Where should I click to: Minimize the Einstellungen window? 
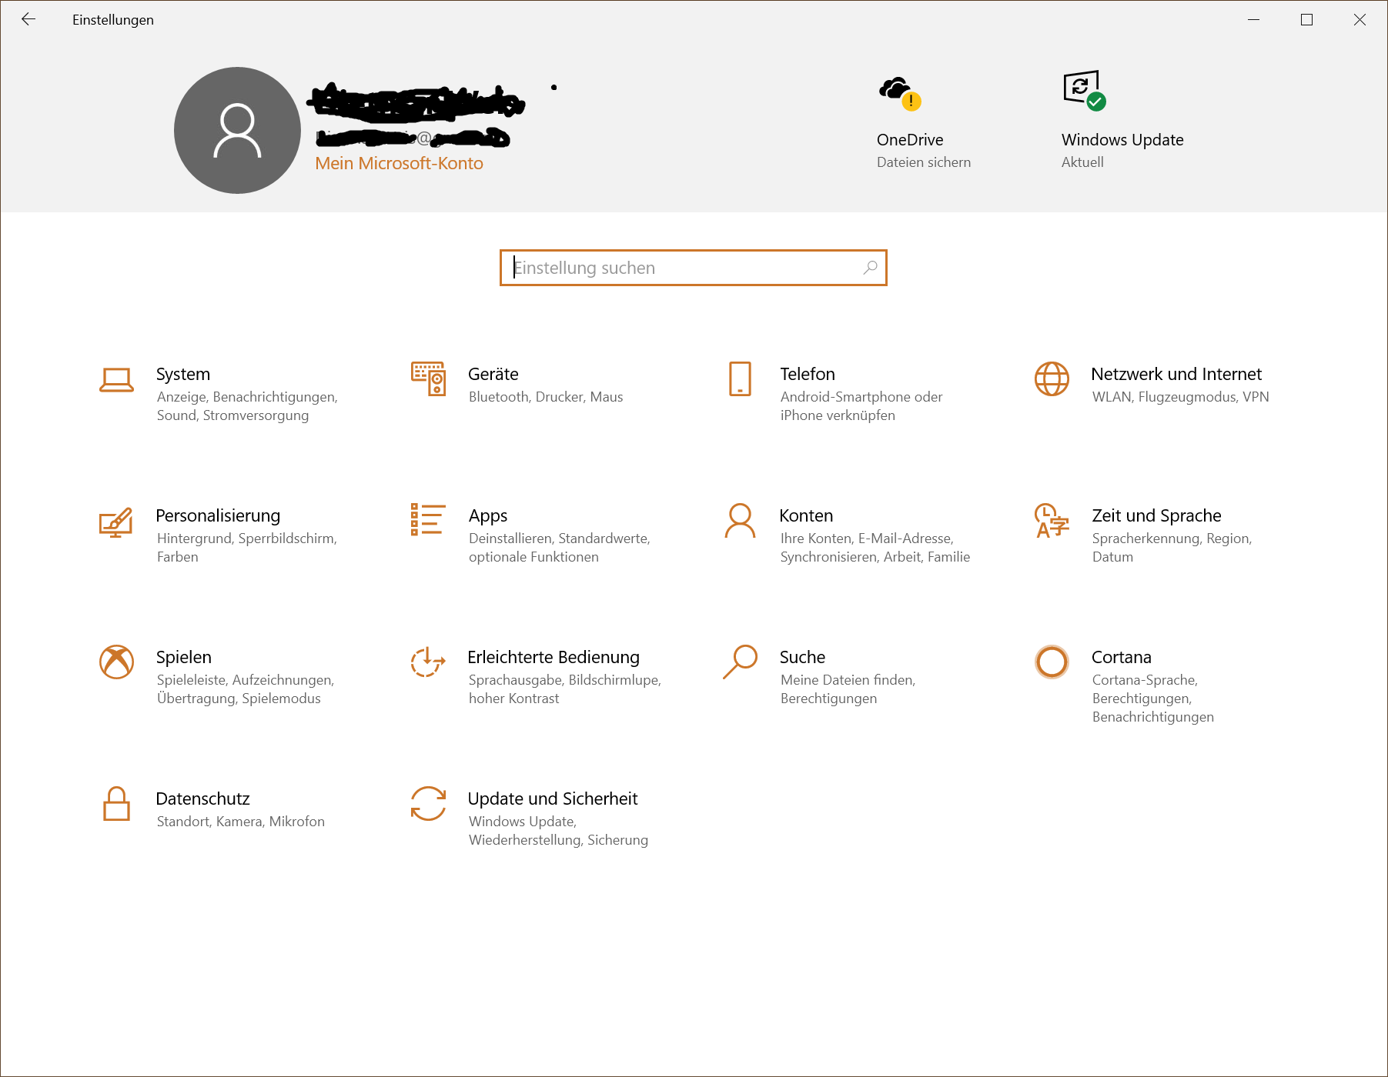[x=1253, y=19]
